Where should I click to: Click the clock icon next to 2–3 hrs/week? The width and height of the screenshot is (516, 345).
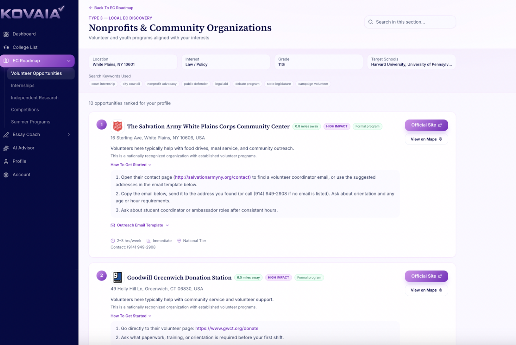pos(113,241)
